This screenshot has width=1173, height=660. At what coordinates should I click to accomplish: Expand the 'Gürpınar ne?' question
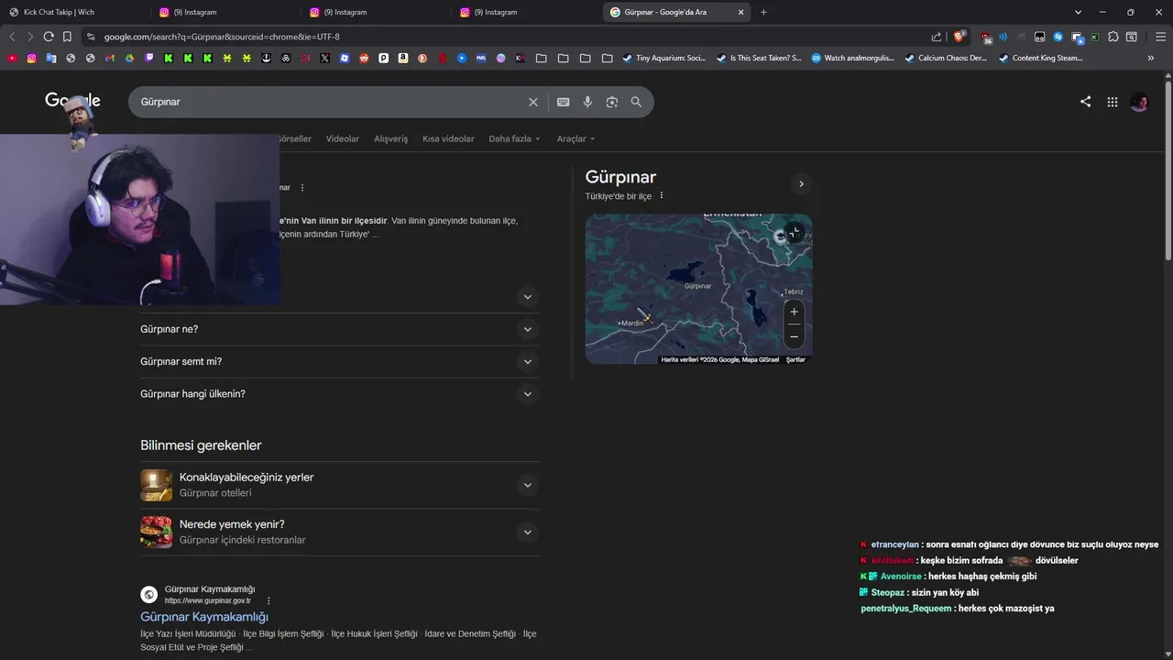pyautogui.click(x=527, y=329)
